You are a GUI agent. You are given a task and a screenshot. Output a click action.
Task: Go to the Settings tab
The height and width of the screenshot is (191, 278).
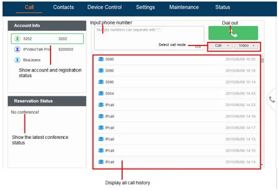[x=145, y=7]
